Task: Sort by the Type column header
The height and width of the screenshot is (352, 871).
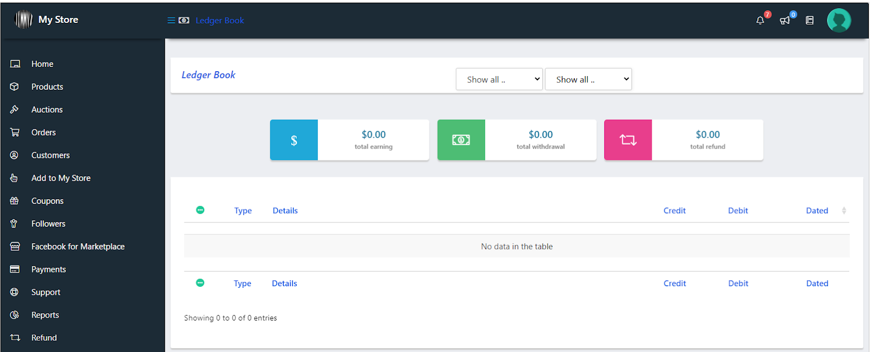Action: point(243,211)
